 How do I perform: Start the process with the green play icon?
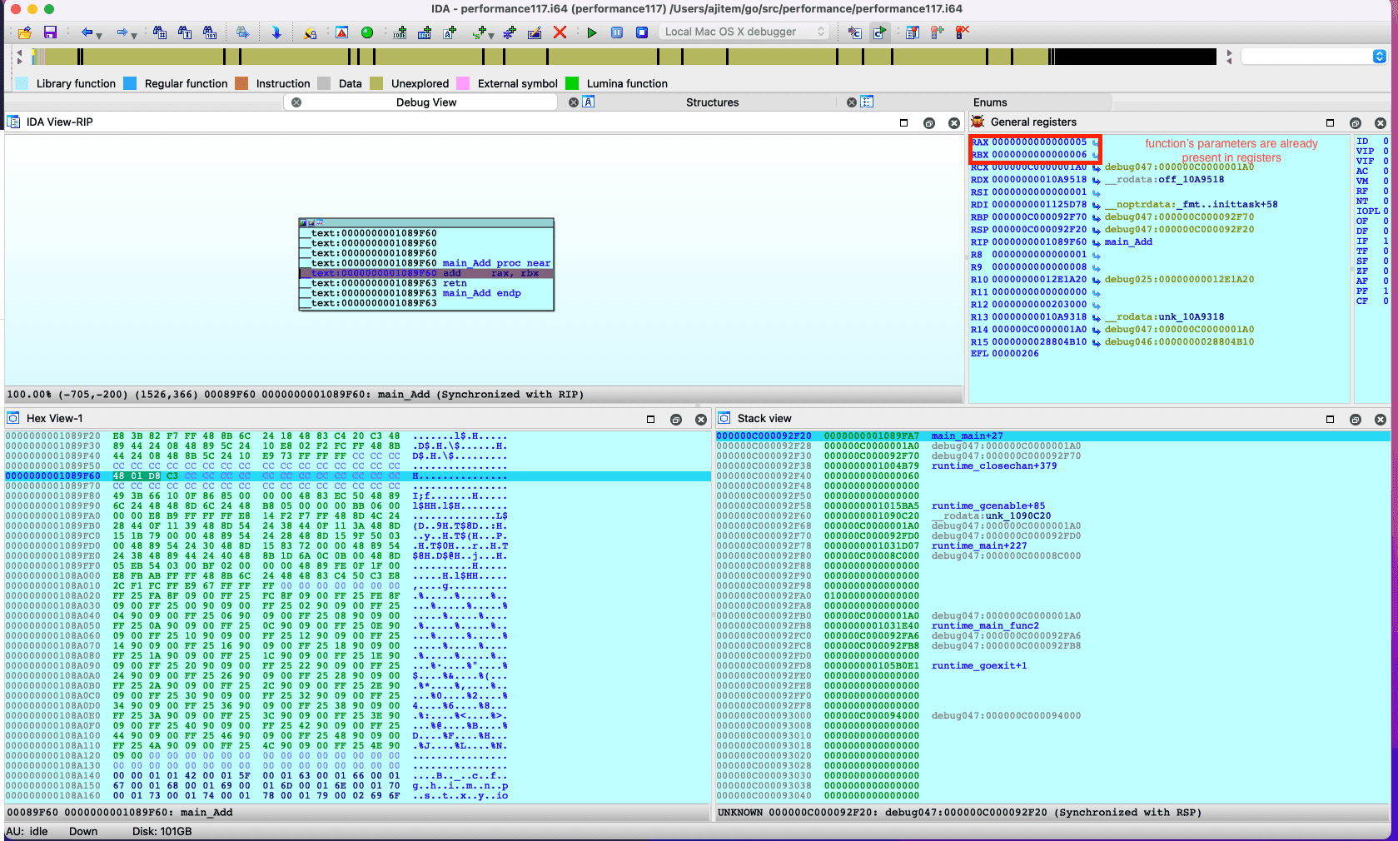coord(592,32)
